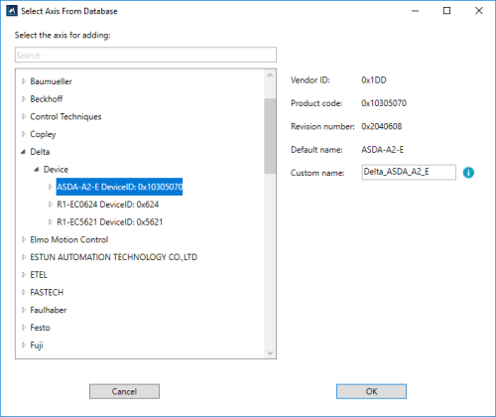Confirm selection with OK button
The height and width of the screenshot is (417, 496).
point(371,391)
